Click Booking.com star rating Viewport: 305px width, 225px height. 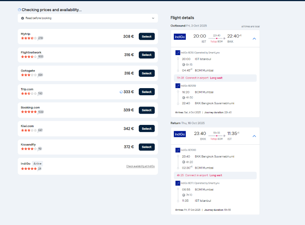[29, 112]
